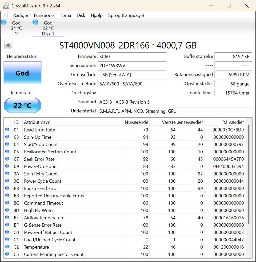Click the Read Error Rate status icon
This screenshot has height=262, width=256.
(7, 130)
